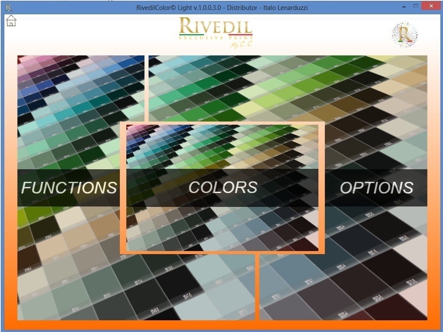Open the COLORS section
This screenshot has width=443, height=332.
[x=223, y=187]
